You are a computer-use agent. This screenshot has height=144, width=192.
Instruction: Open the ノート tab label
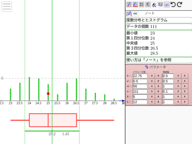click(x=150, y=13)
